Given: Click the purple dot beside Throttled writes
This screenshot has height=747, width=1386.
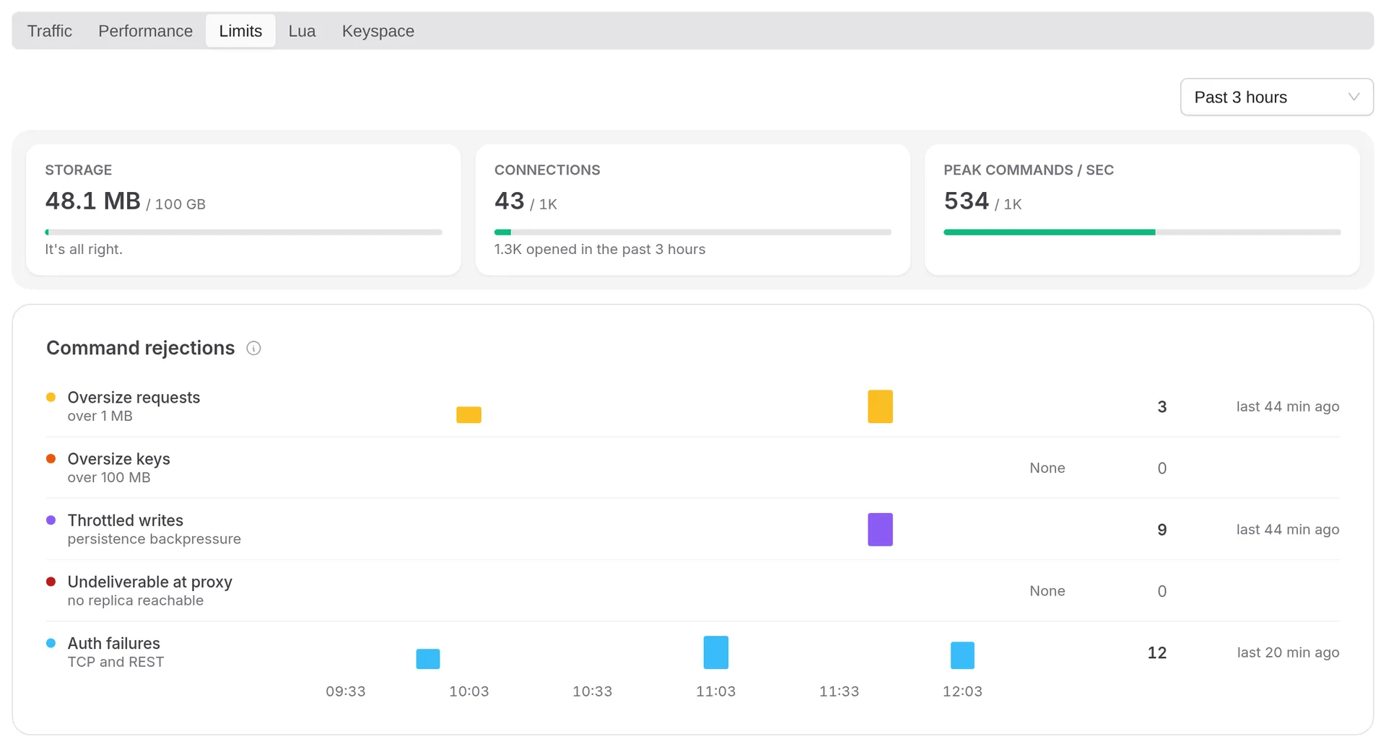Looking at the screenshot, I should [51, 520].
